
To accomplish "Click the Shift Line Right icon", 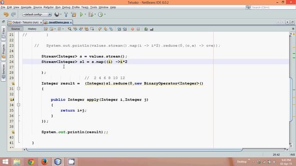I will pos(124,29).
